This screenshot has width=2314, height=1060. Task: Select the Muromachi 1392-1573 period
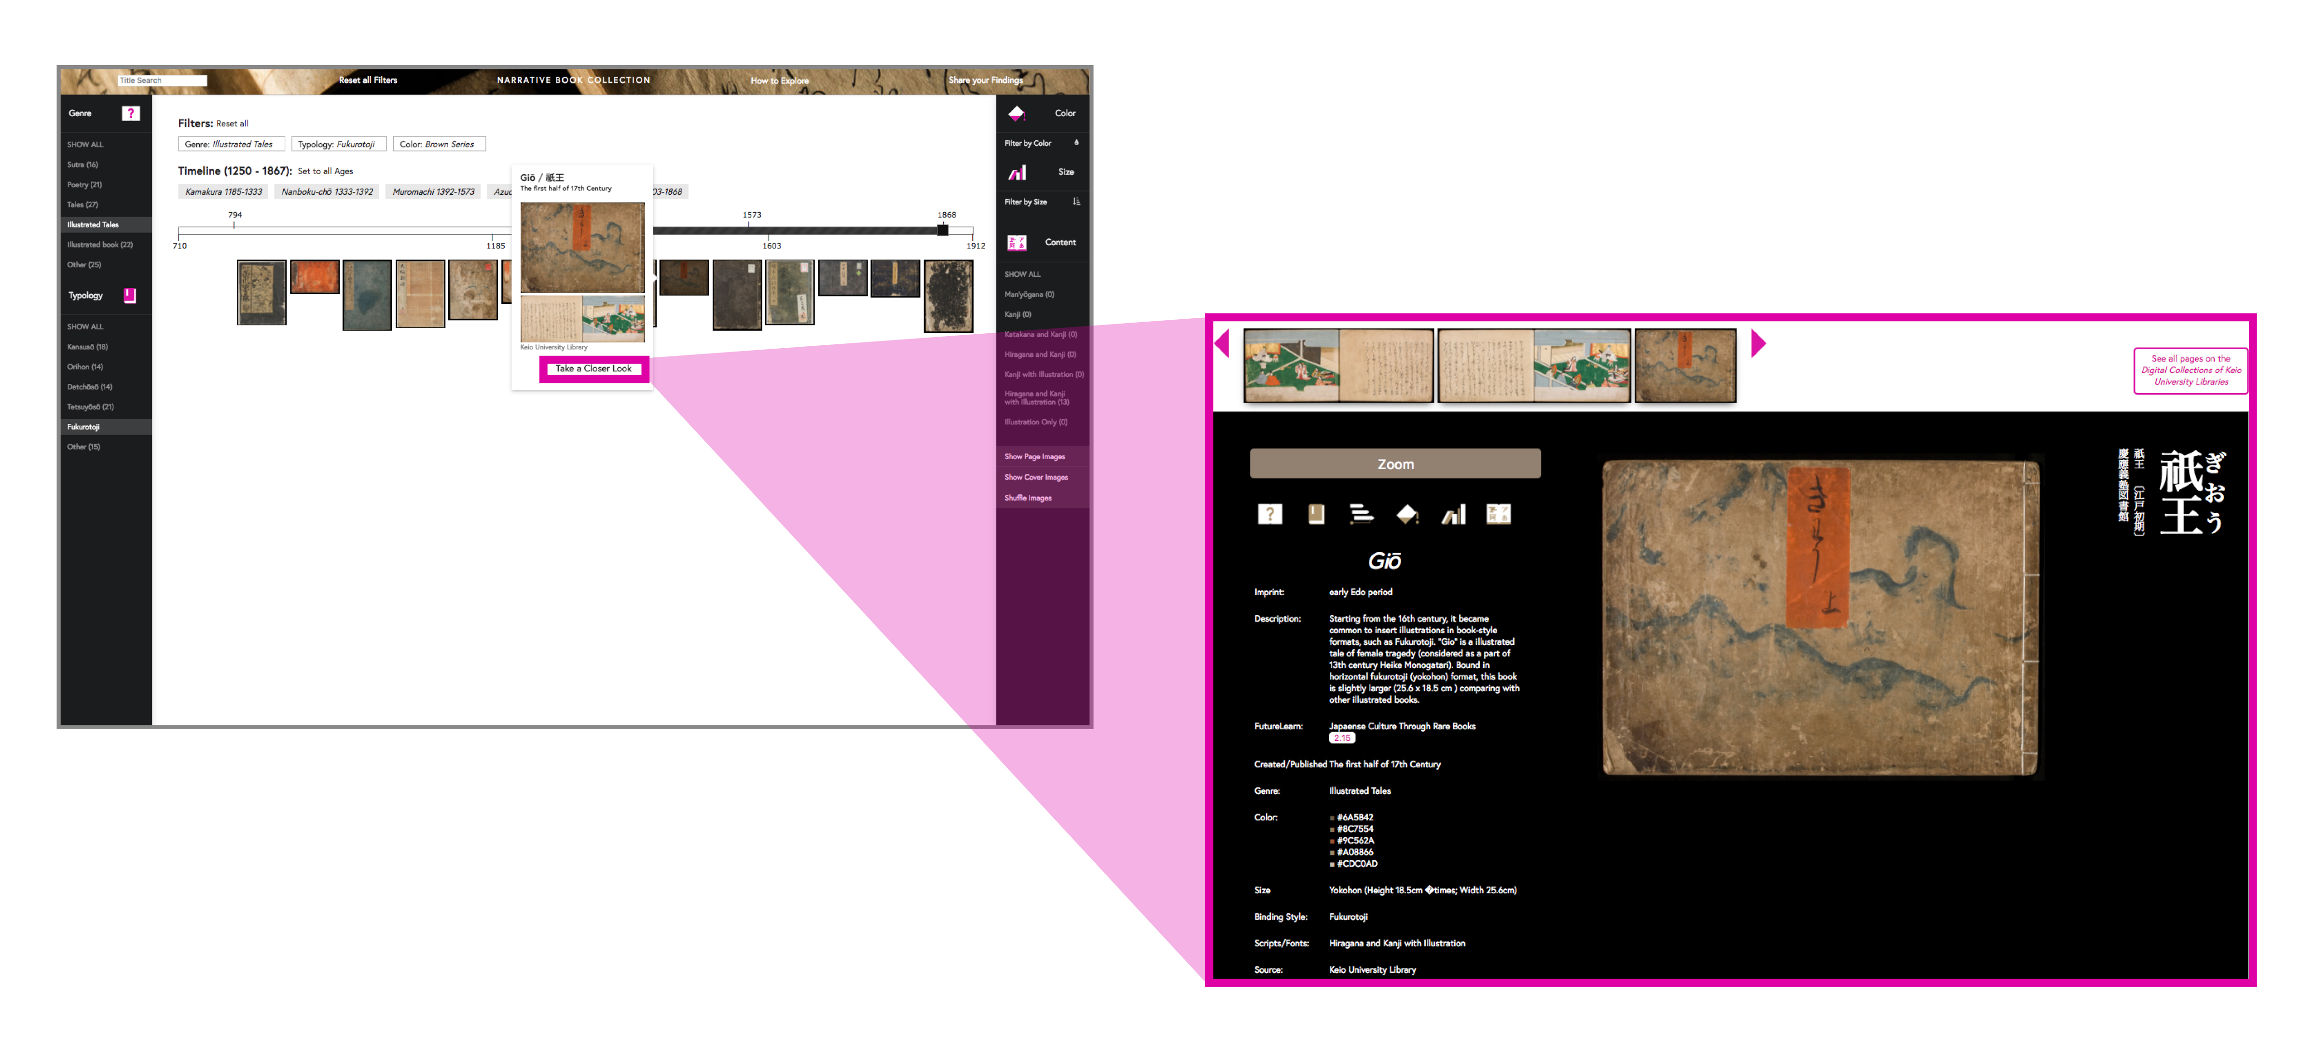433,192
